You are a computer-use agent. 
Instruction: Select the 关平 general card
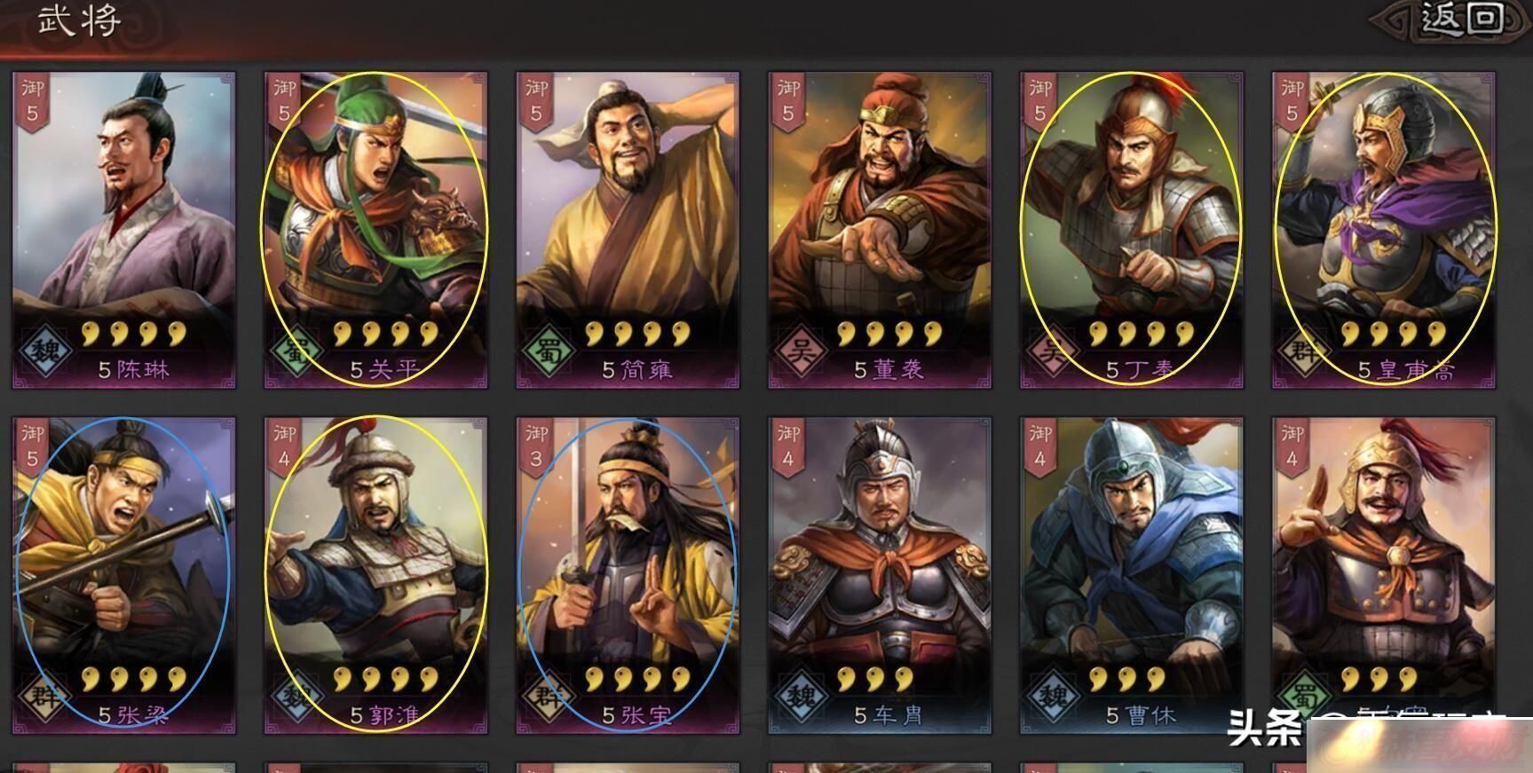[x=375, y=231]
